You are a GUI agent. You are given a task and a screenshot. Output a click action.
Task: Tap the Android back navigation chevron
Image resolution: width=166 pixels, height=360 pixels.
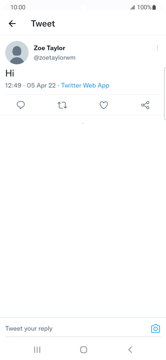[x=130, y=350]
